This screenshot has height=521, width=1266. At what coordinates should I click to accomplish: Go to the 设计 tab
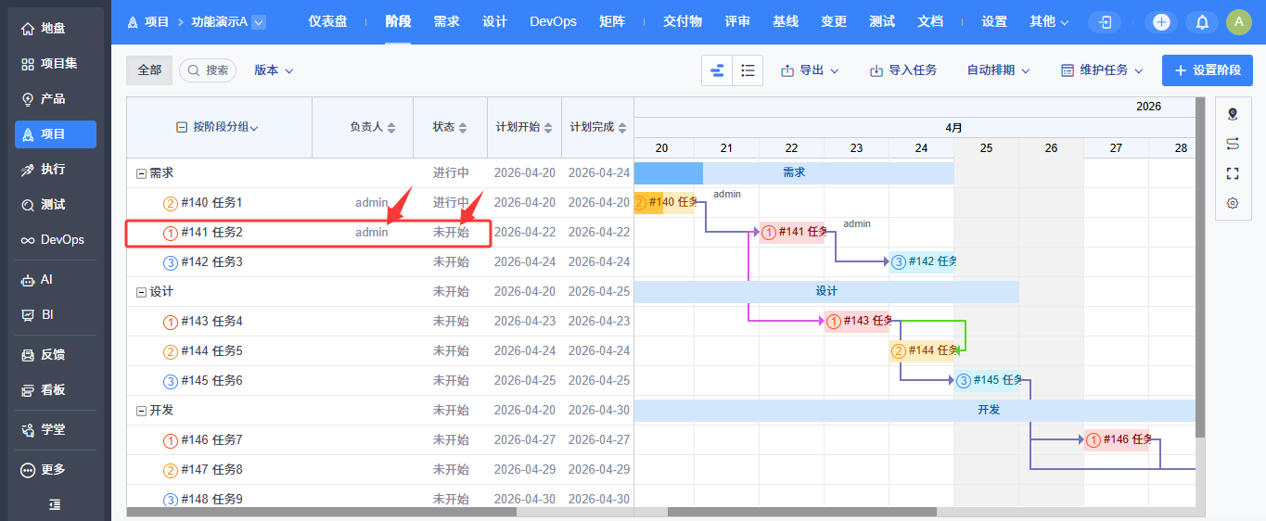494,21
